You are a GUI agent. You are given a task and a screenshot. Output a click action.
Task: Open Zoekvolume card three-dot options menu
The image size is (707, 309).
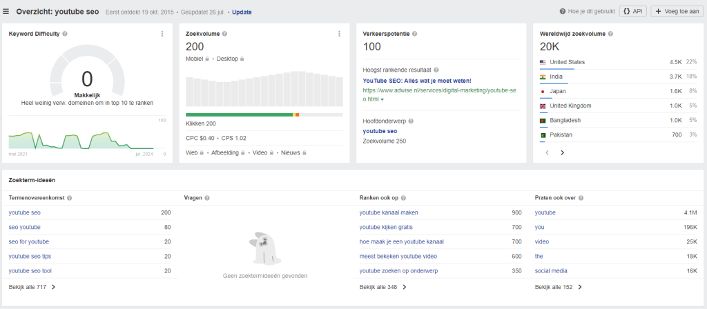coord(339,34)
